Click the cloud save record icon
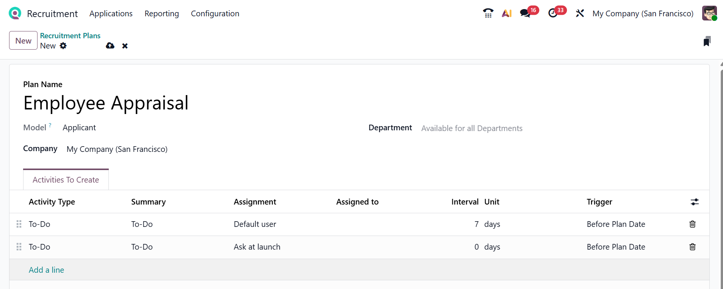This screenshot has height=289, width=723. pos(110,46)
